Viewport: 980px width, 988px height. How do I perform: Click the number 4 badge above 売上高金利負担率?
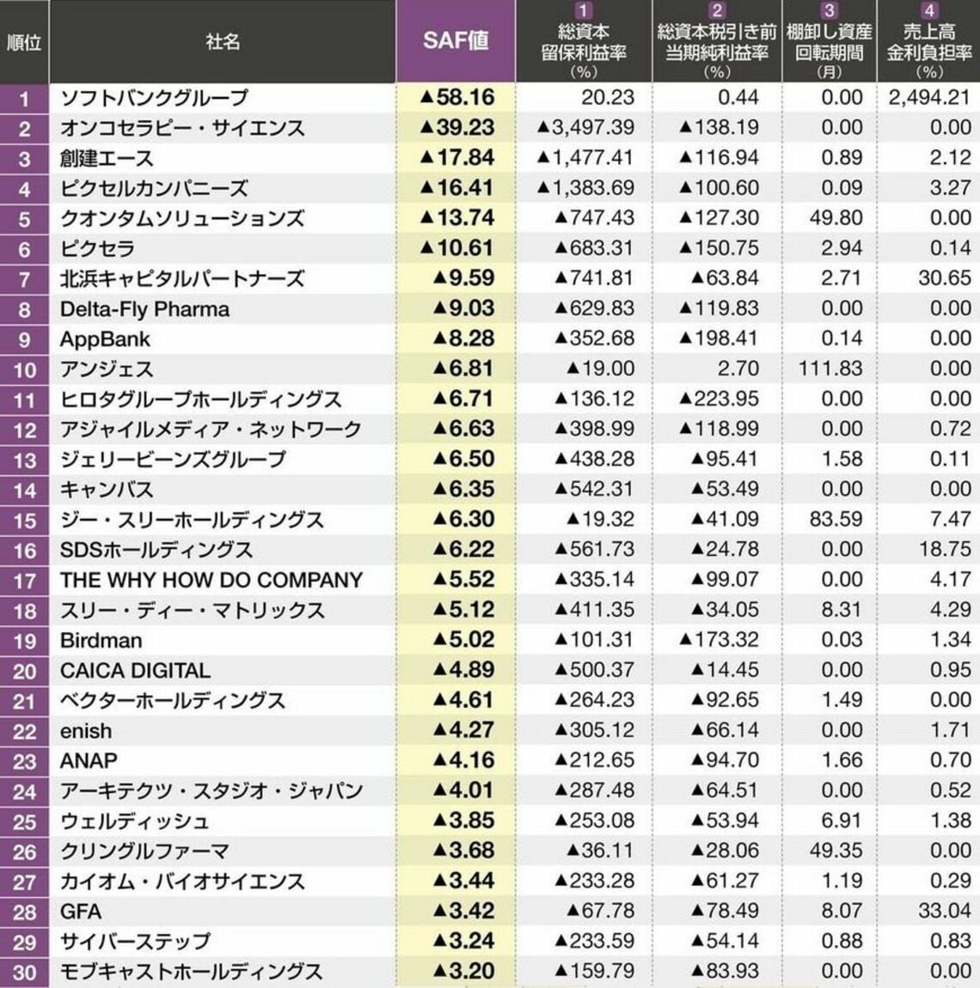pyautogui.click(x=928, y=11)
